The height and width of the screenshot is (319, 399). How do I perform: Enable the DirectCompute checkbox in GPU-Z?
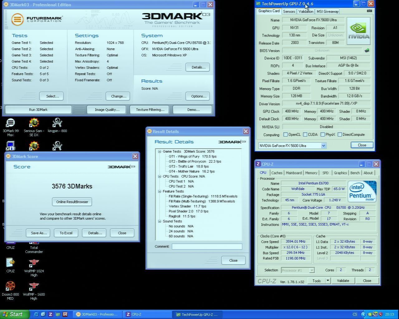(339, 135)
